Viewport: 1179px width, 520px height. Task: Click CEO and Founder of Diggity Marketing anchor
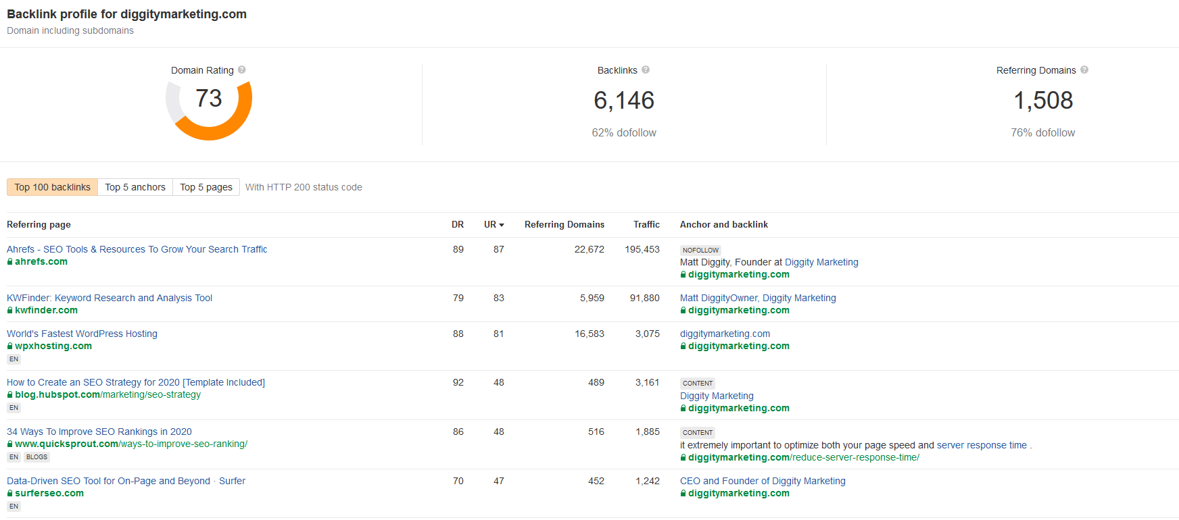(x=763, y=481)
